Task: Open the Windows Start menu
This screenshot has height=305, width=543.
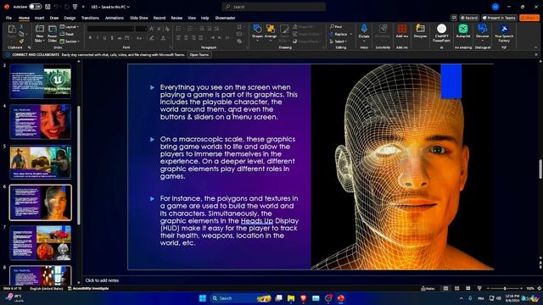Action: tap(203, 298)
